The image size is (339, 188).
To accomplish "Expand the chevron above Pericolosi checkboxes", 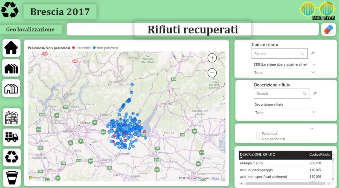I will point(312,129).
